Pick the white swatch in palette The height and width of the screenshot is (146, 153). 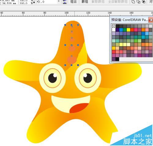click(114, 30)
